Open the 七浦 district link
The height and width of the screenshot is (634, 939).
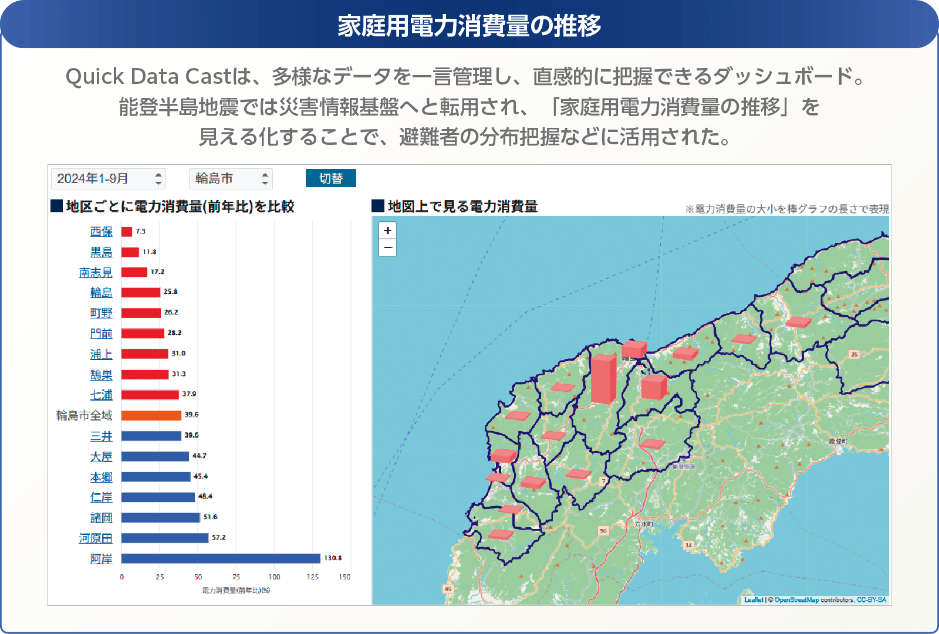tap(101, 395)
